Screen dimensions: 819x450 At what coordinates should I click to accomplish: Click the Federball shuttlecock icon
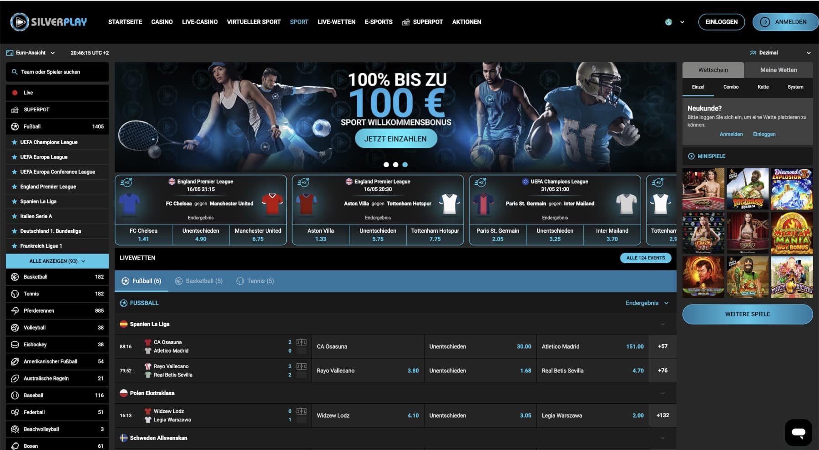[x=15, y=412]
